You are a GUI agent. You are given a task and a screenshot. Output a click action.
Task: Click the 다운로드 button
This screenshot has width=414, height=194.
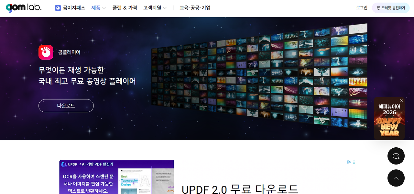pos(66,106)
